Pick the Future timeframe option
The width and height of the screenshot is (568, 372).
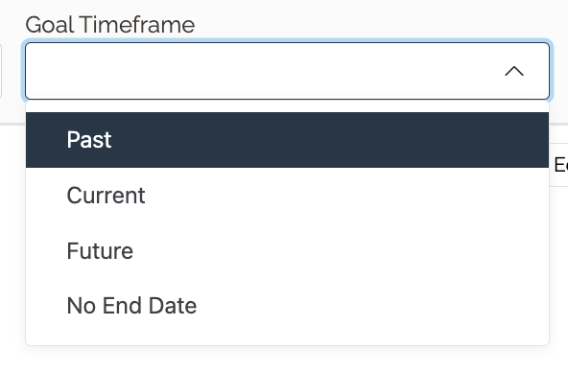(x=287, y=251)
